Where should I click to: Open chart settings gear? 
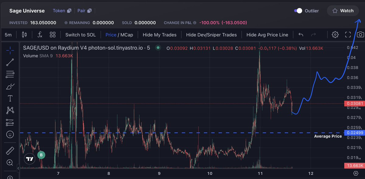point(335,35)
